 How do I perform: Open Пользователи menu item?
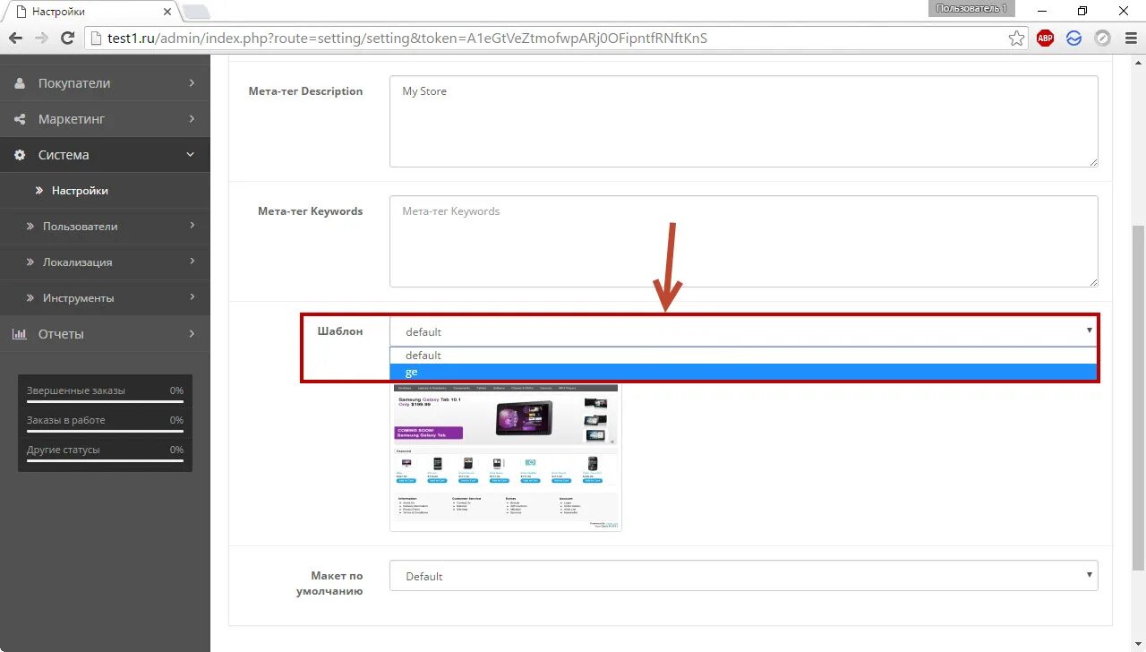[105, 227]
